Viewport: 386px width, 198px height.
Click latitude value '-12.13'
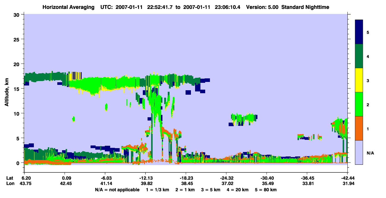(x=145, y=178)
